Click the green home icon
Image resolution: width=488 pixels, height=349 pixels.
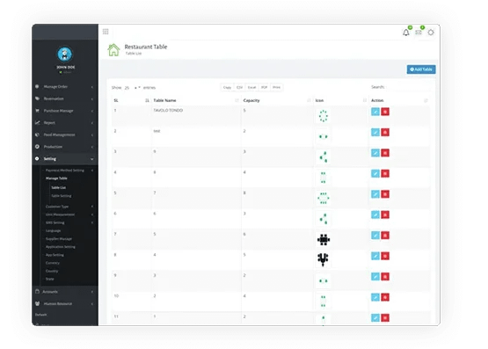point(113,50)
